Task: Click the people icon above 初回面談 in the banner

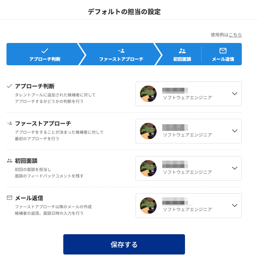Action: pos(182,51)
